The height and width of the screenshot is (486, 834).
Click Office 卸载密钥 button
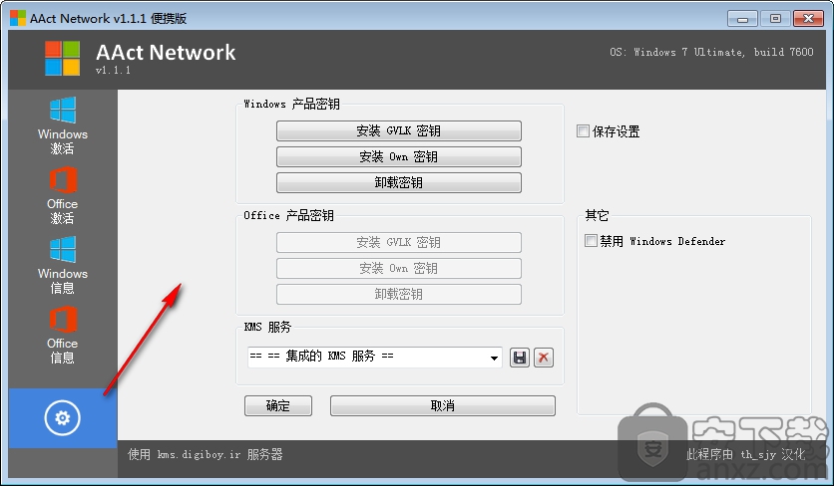398,294
